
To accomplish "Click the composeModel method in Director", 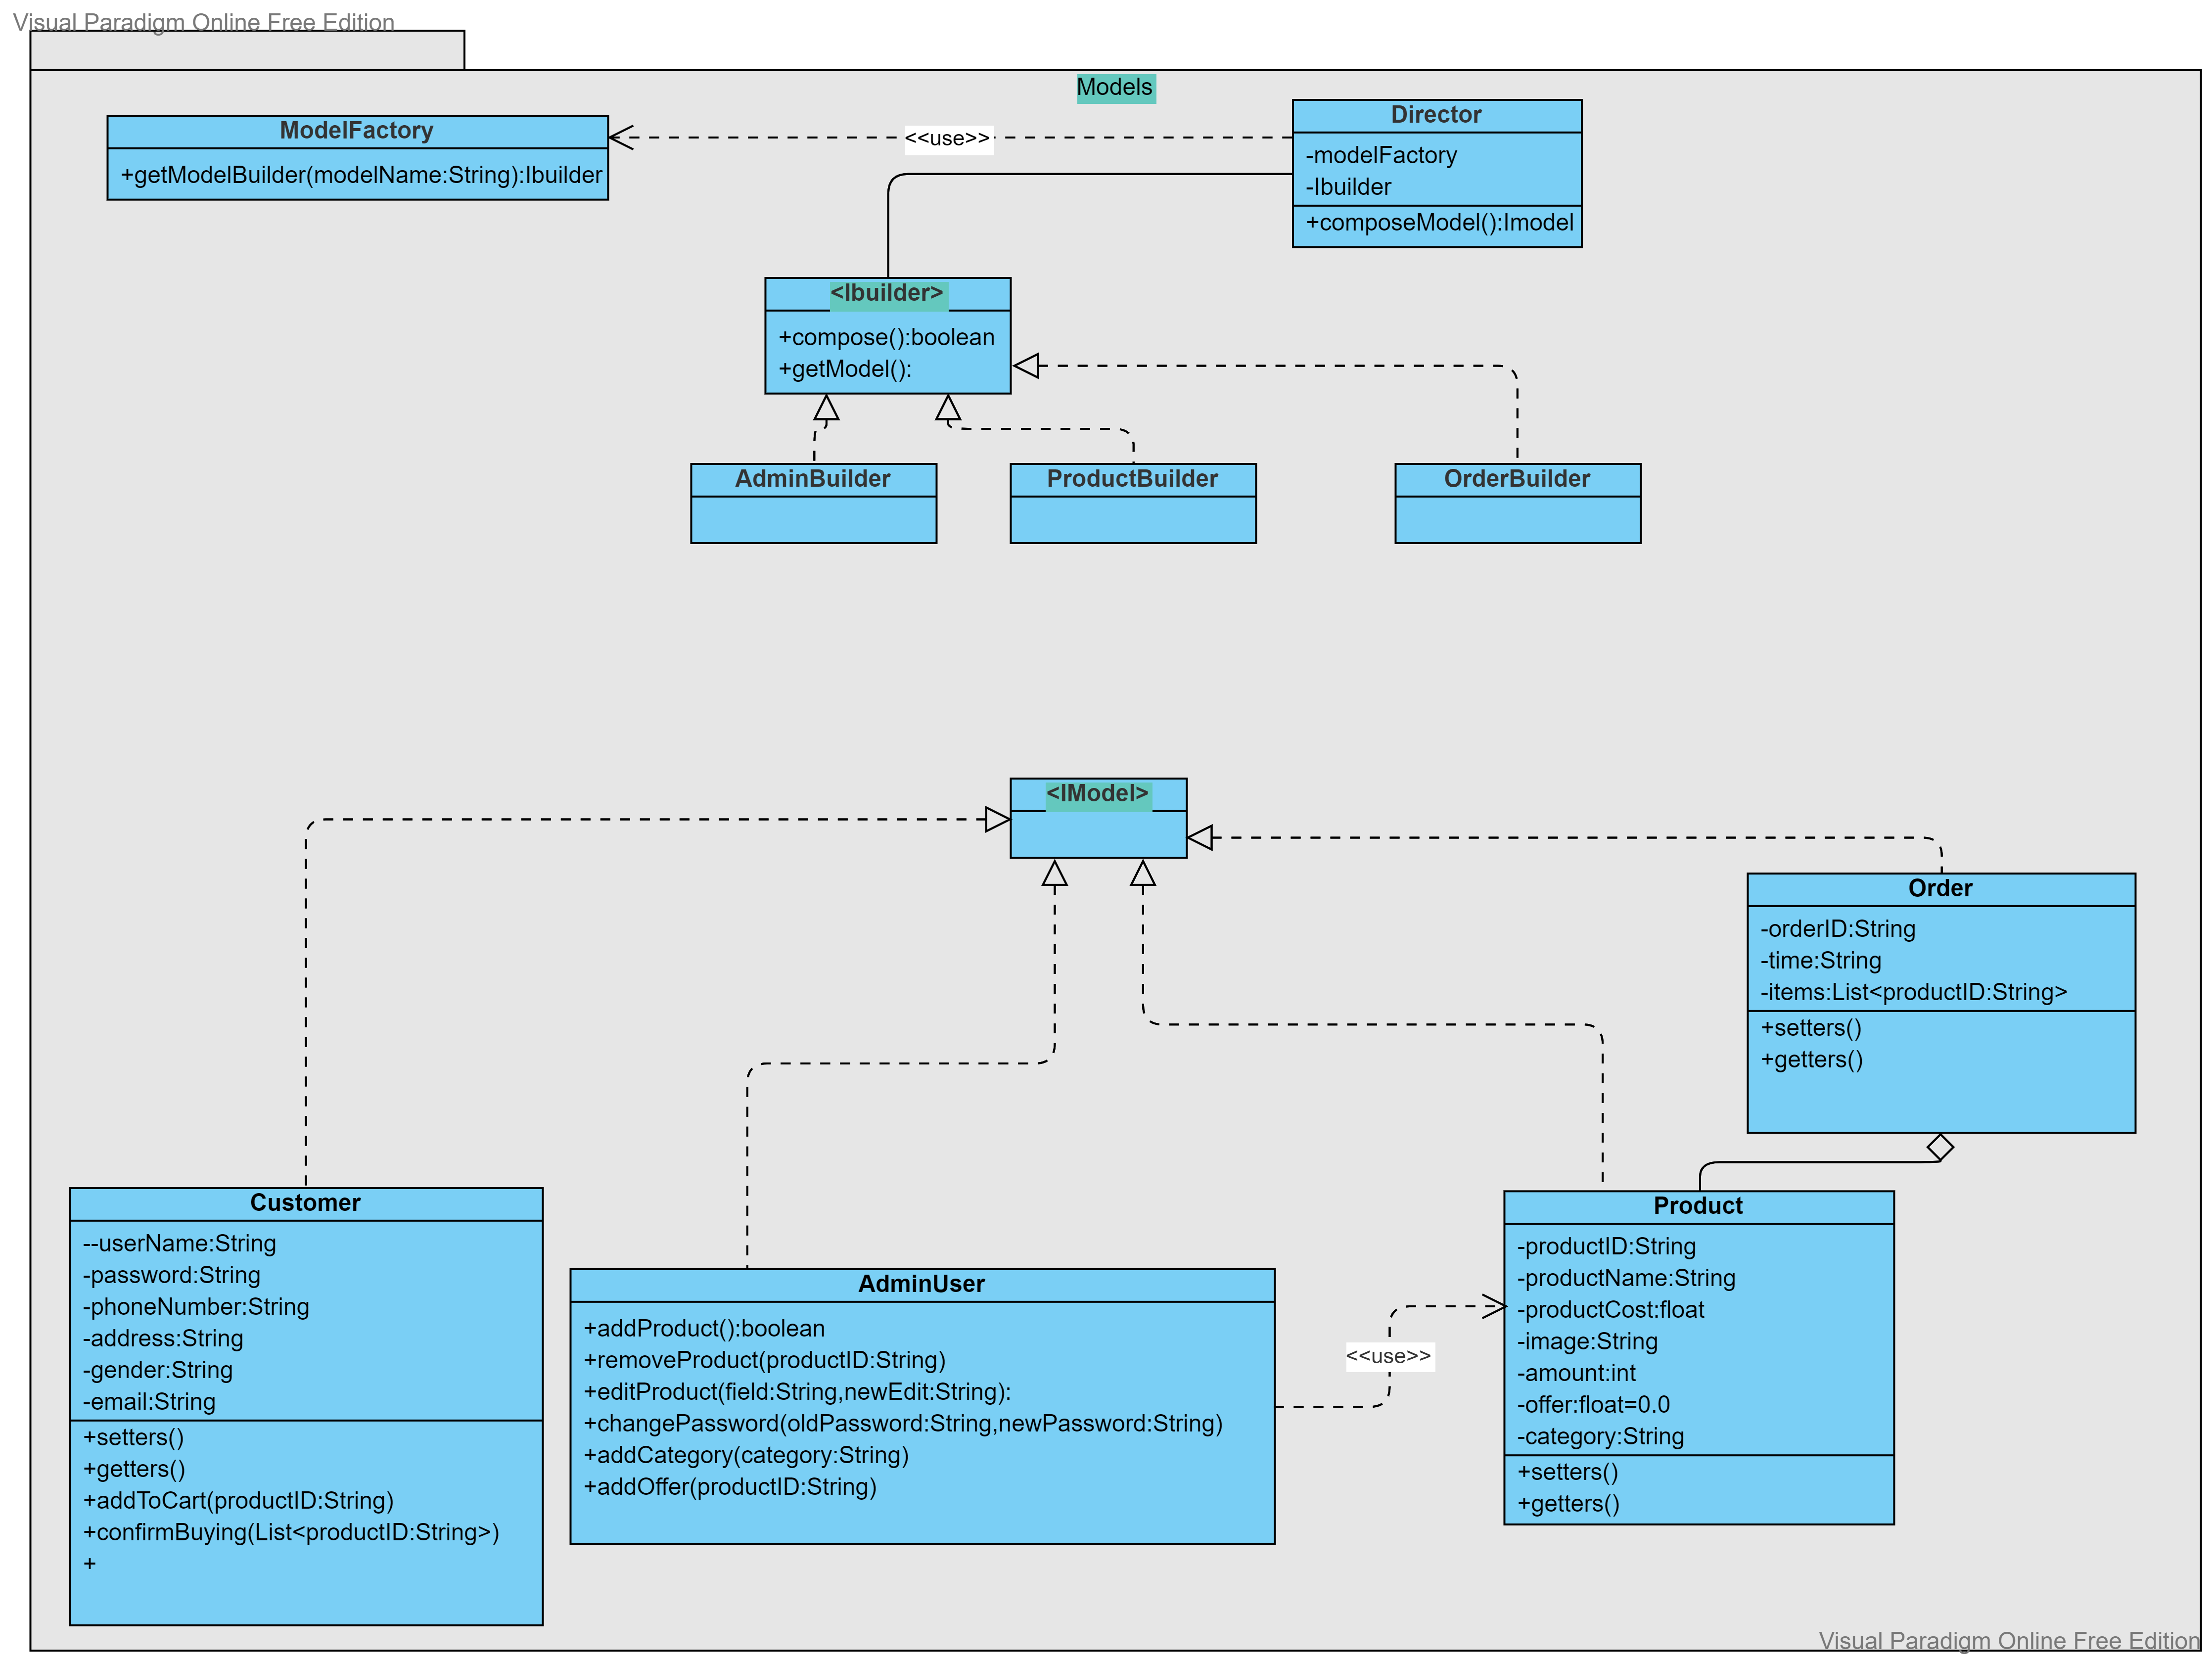I will coord(1438,222).
